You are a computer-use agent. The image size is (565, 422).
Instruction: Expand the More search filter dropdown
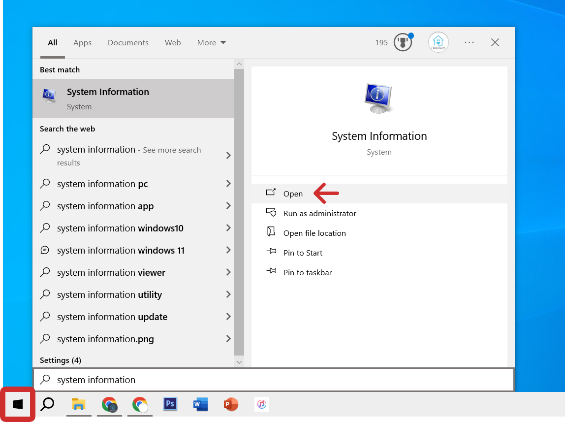point(211,42)
